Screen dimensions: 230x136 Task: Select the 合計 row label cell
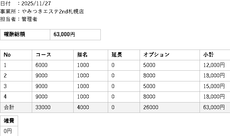point(9,108)
